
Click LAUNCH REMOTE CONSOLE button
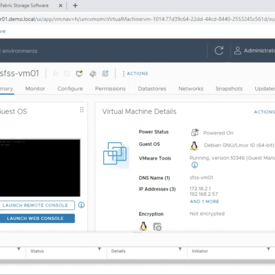pos(37,205)
